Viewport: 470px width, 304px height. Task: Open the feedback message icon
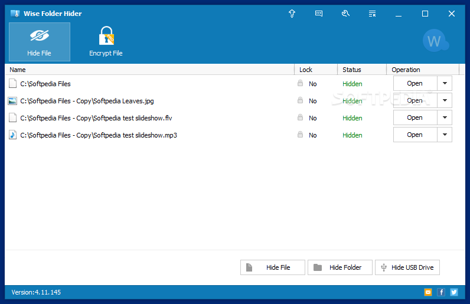tap(319, 14)
